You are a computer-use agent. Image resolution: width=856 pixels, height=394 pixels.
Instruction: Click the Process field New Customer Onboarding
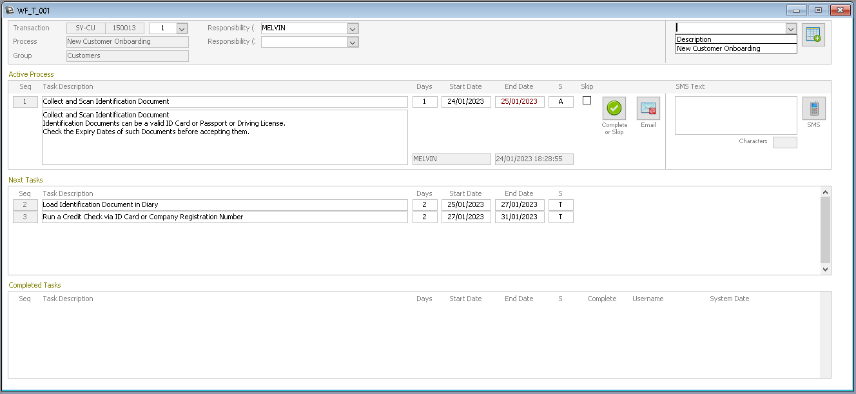(128, 42)
